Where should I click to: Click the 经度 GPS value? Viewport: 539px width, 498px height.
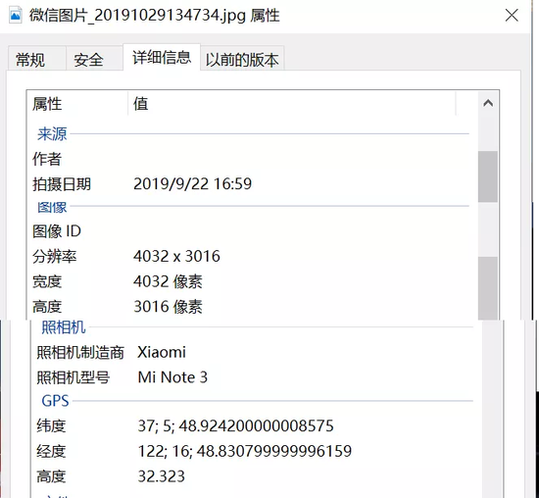tap(245, 451)
